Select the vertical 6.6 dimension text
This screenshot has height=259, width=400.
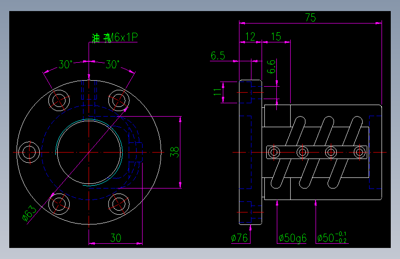[271, 66]
